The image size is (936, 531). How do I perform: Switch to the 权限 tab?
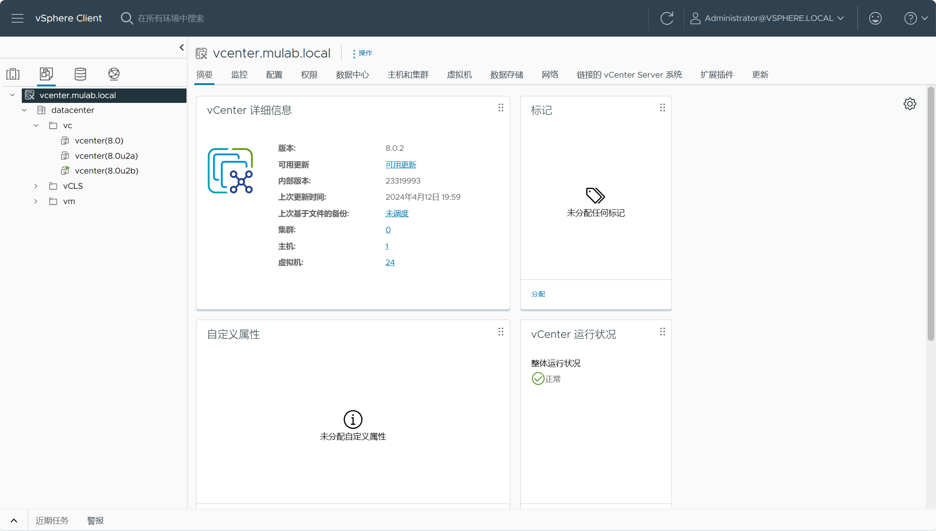click(x=309, y=75)
